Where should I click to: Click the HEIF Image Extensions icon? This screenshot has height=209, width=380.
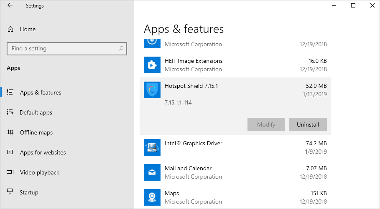(152, 65)
